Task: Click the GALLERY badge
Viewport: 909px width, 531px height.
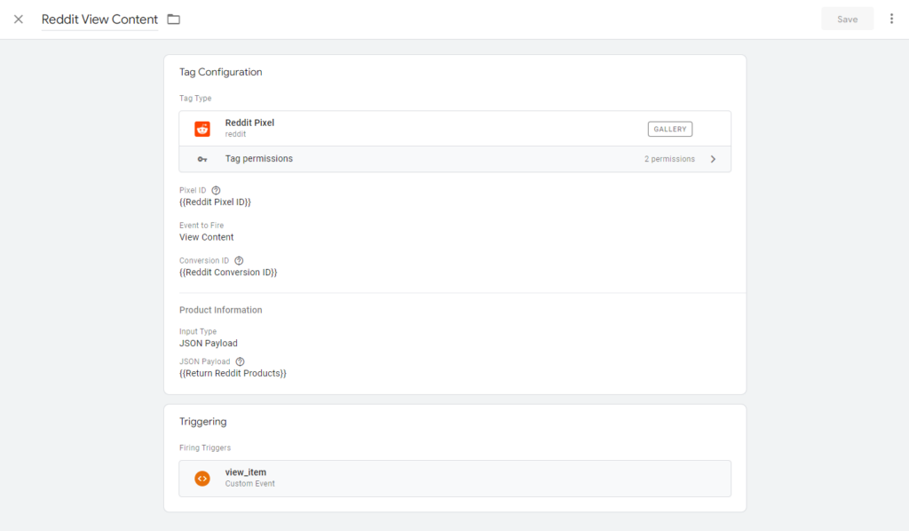Action: (669, 129)
